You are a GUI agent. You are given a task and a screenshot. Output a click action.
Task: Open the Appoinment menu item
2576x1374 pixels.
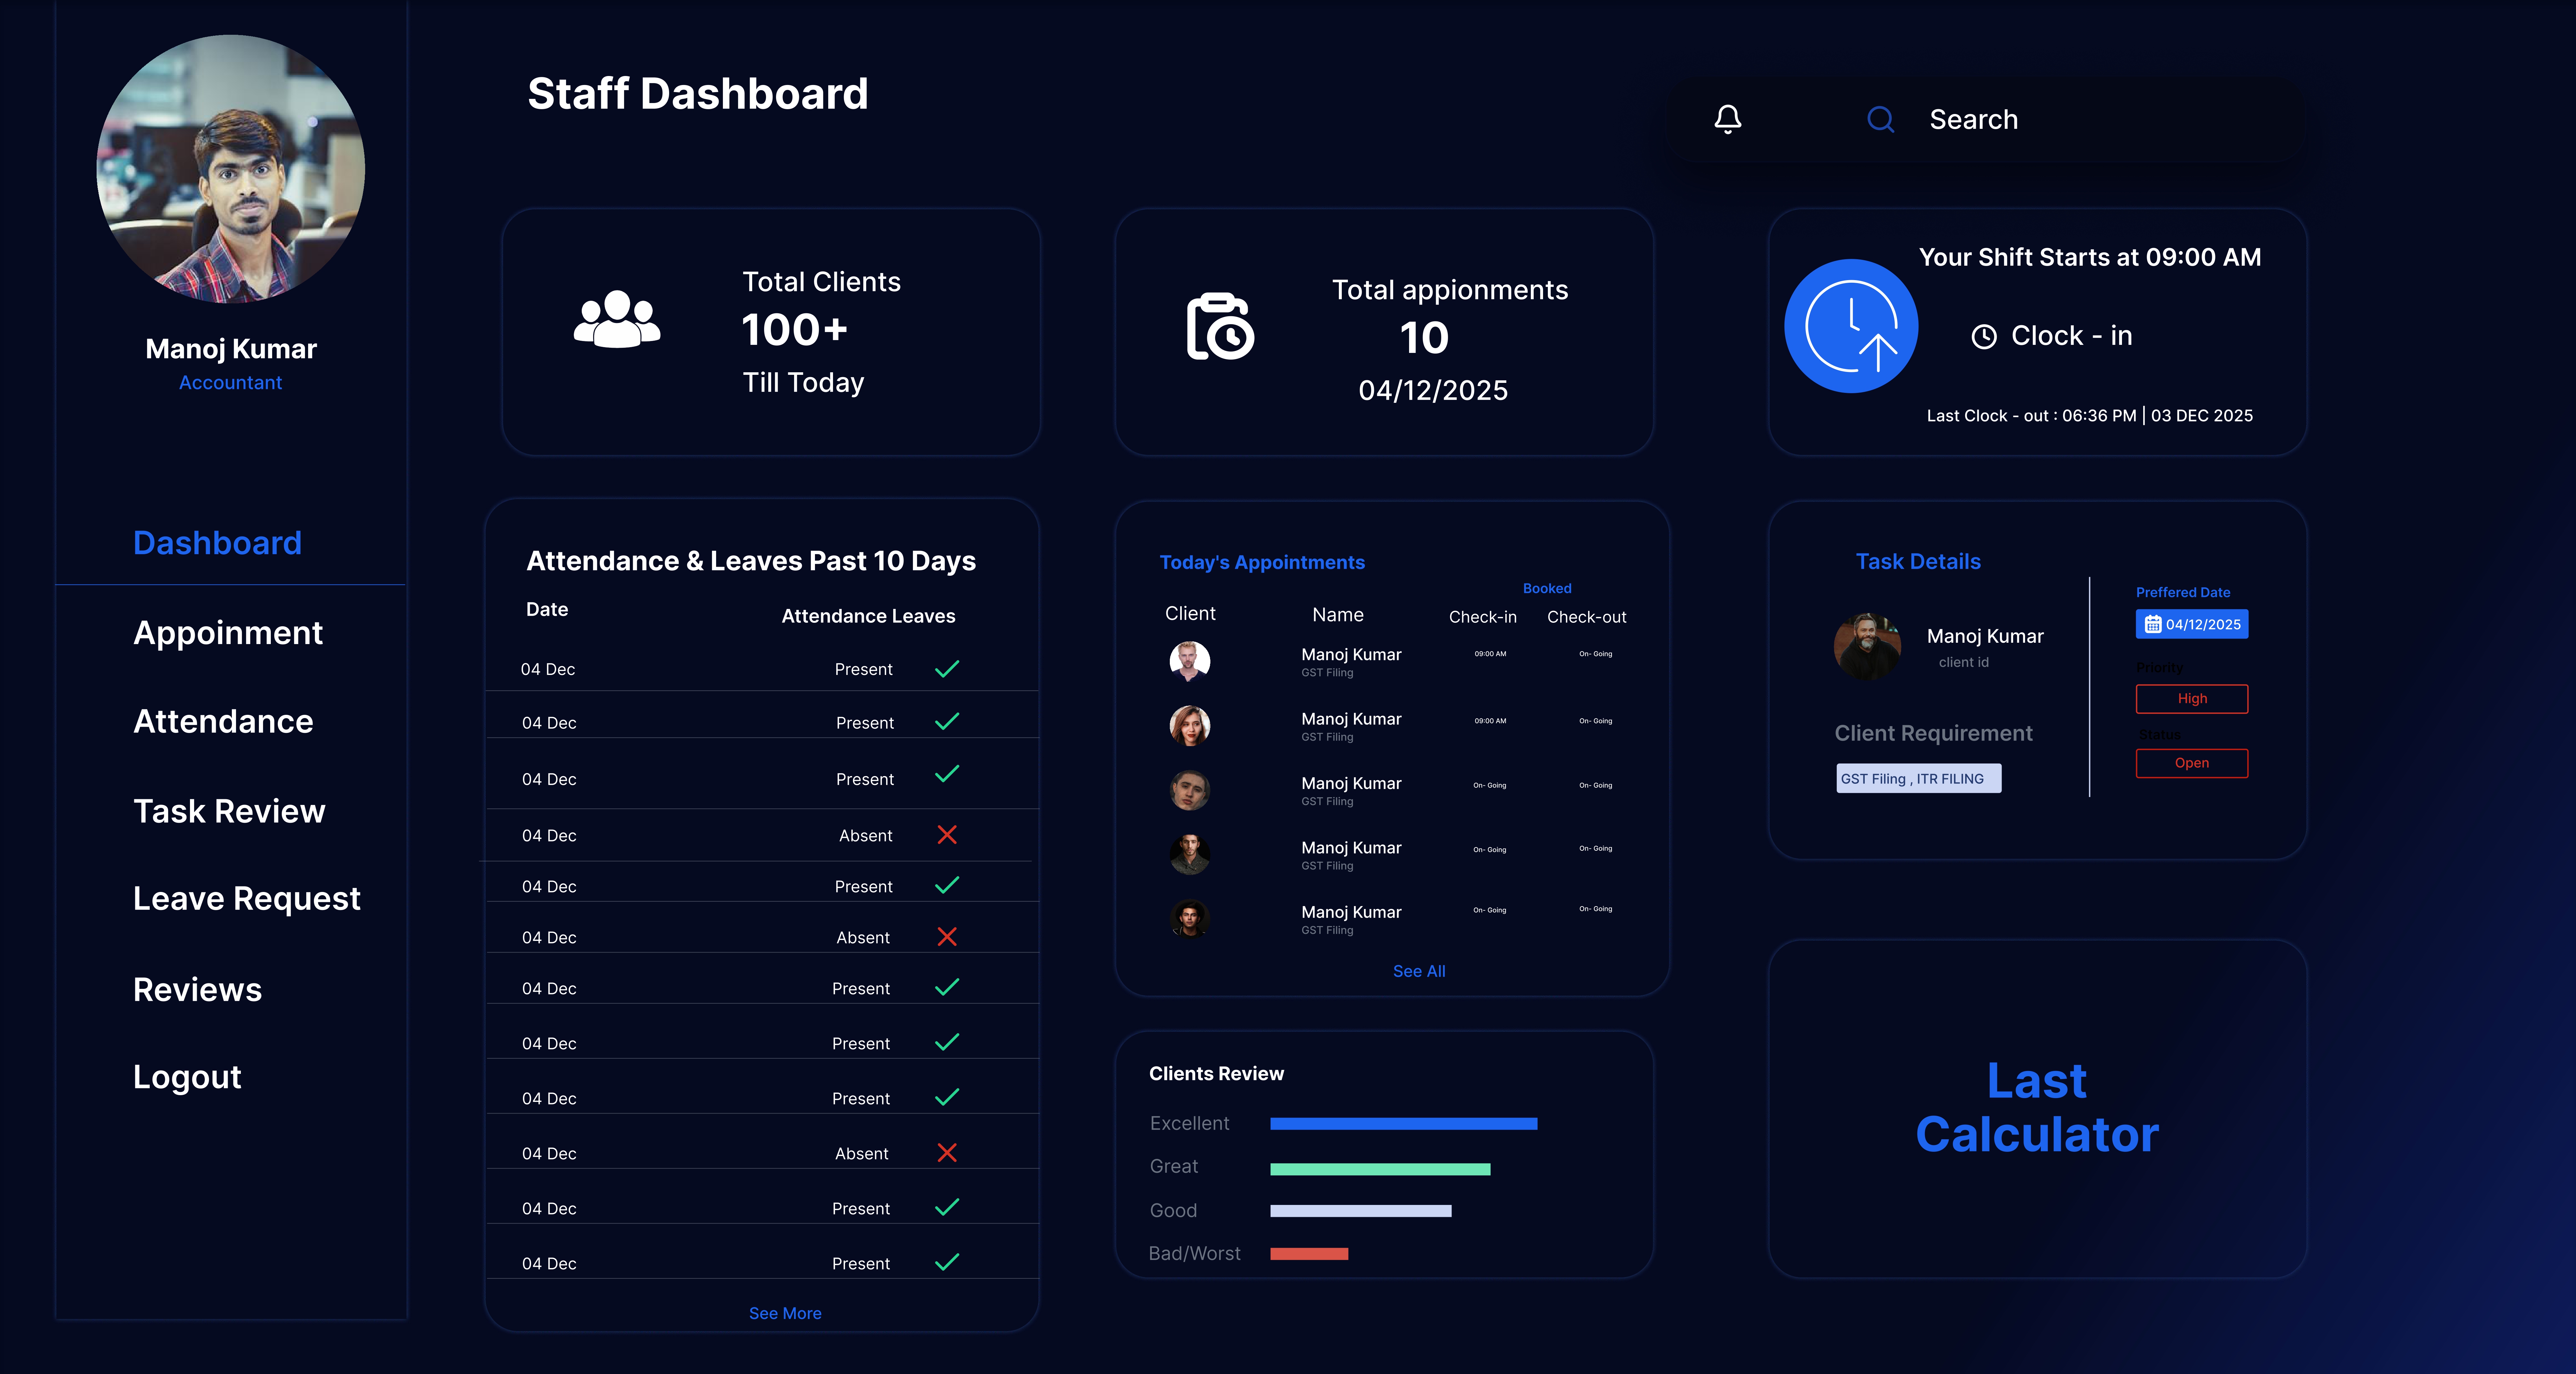tap(228, 633)
